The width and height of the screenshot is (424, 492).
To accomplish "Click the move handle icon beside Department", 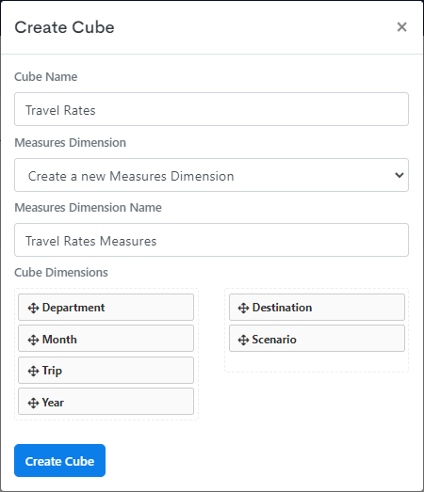I will (33, 308).
